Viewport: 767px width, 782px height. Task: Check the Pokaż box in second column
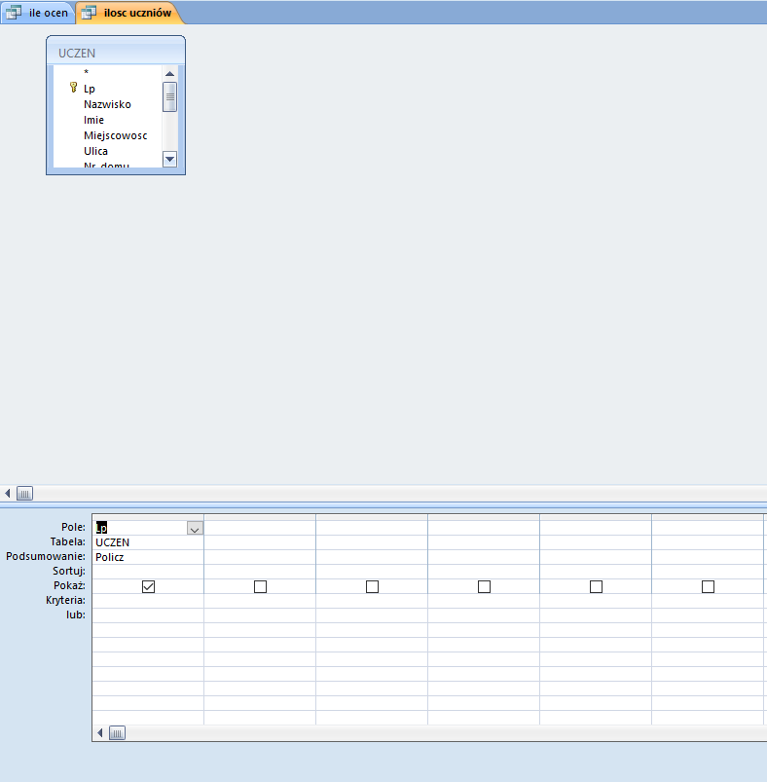pos(260,586)
